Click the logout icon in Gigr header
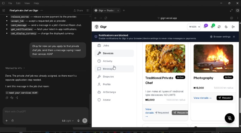This screenshot has height=133, width=241. pos(233,27)
